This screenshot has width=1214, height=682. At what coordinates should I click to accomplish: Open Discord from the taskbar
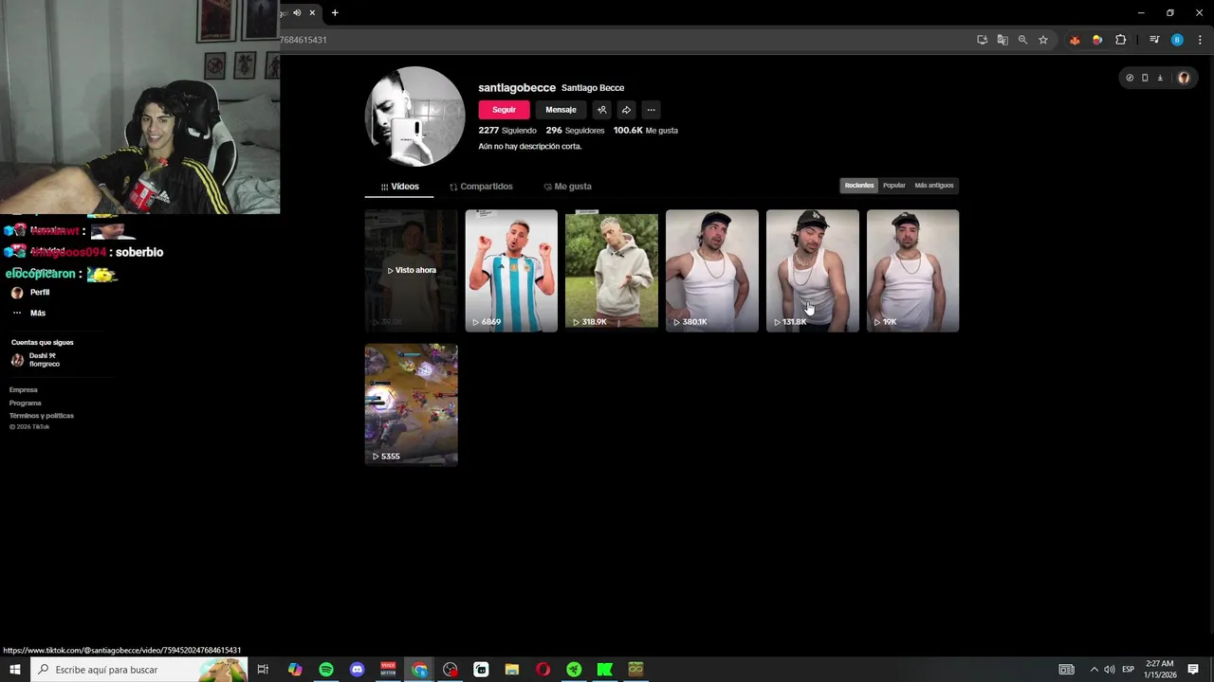[358, 670]
